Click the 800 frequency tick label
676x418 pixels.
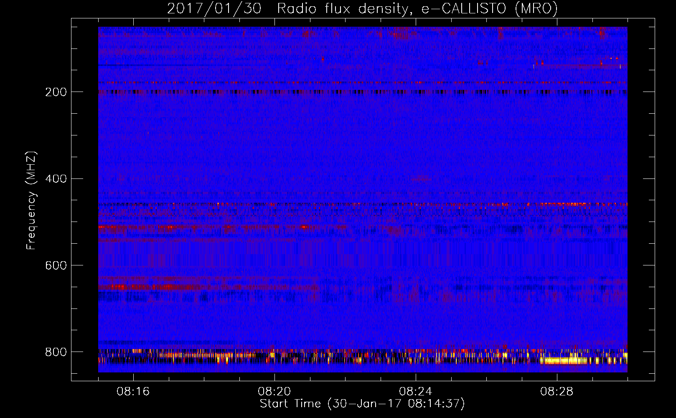(56, 352)
